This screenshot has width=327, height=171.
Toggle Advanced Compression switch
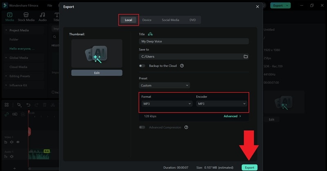pyautogui.click(x=142, y=127)
